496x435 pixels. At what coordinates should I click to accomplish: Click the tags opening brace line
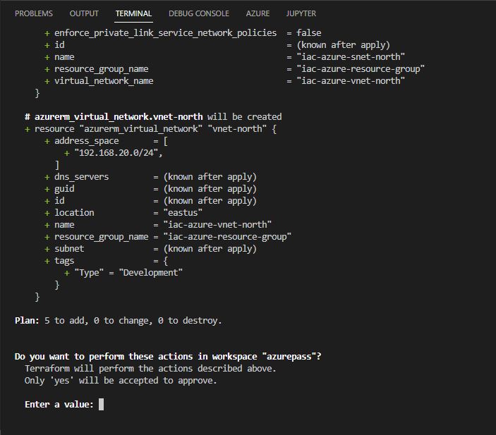(107, 261)
